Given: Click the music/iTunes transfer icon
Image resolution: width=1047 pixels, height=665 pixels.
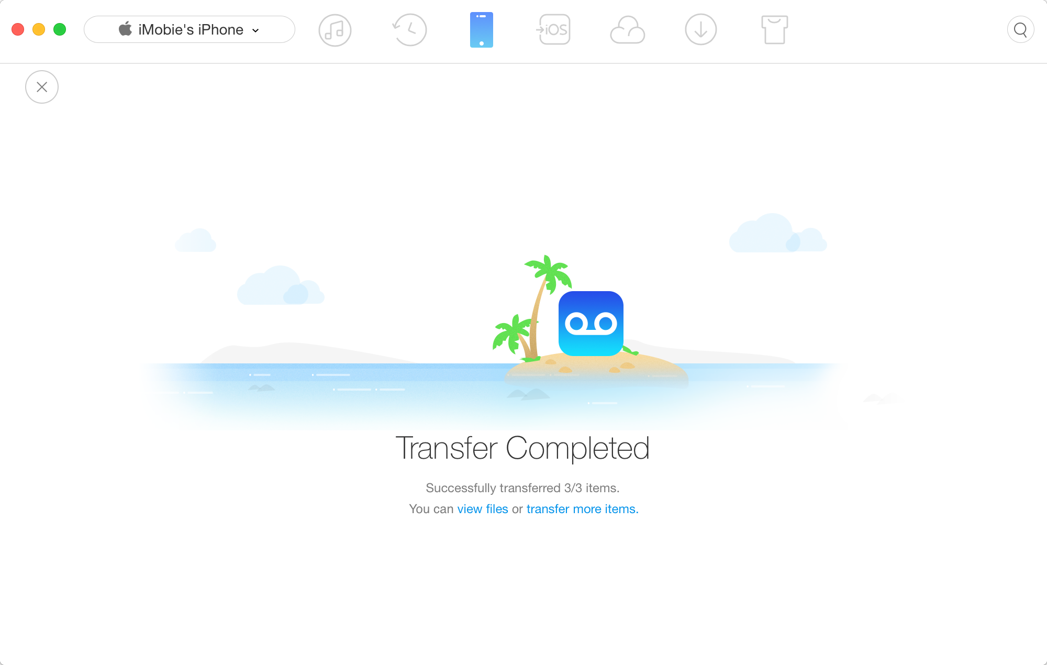Looking at the screenshot, I should coord(333,29).
